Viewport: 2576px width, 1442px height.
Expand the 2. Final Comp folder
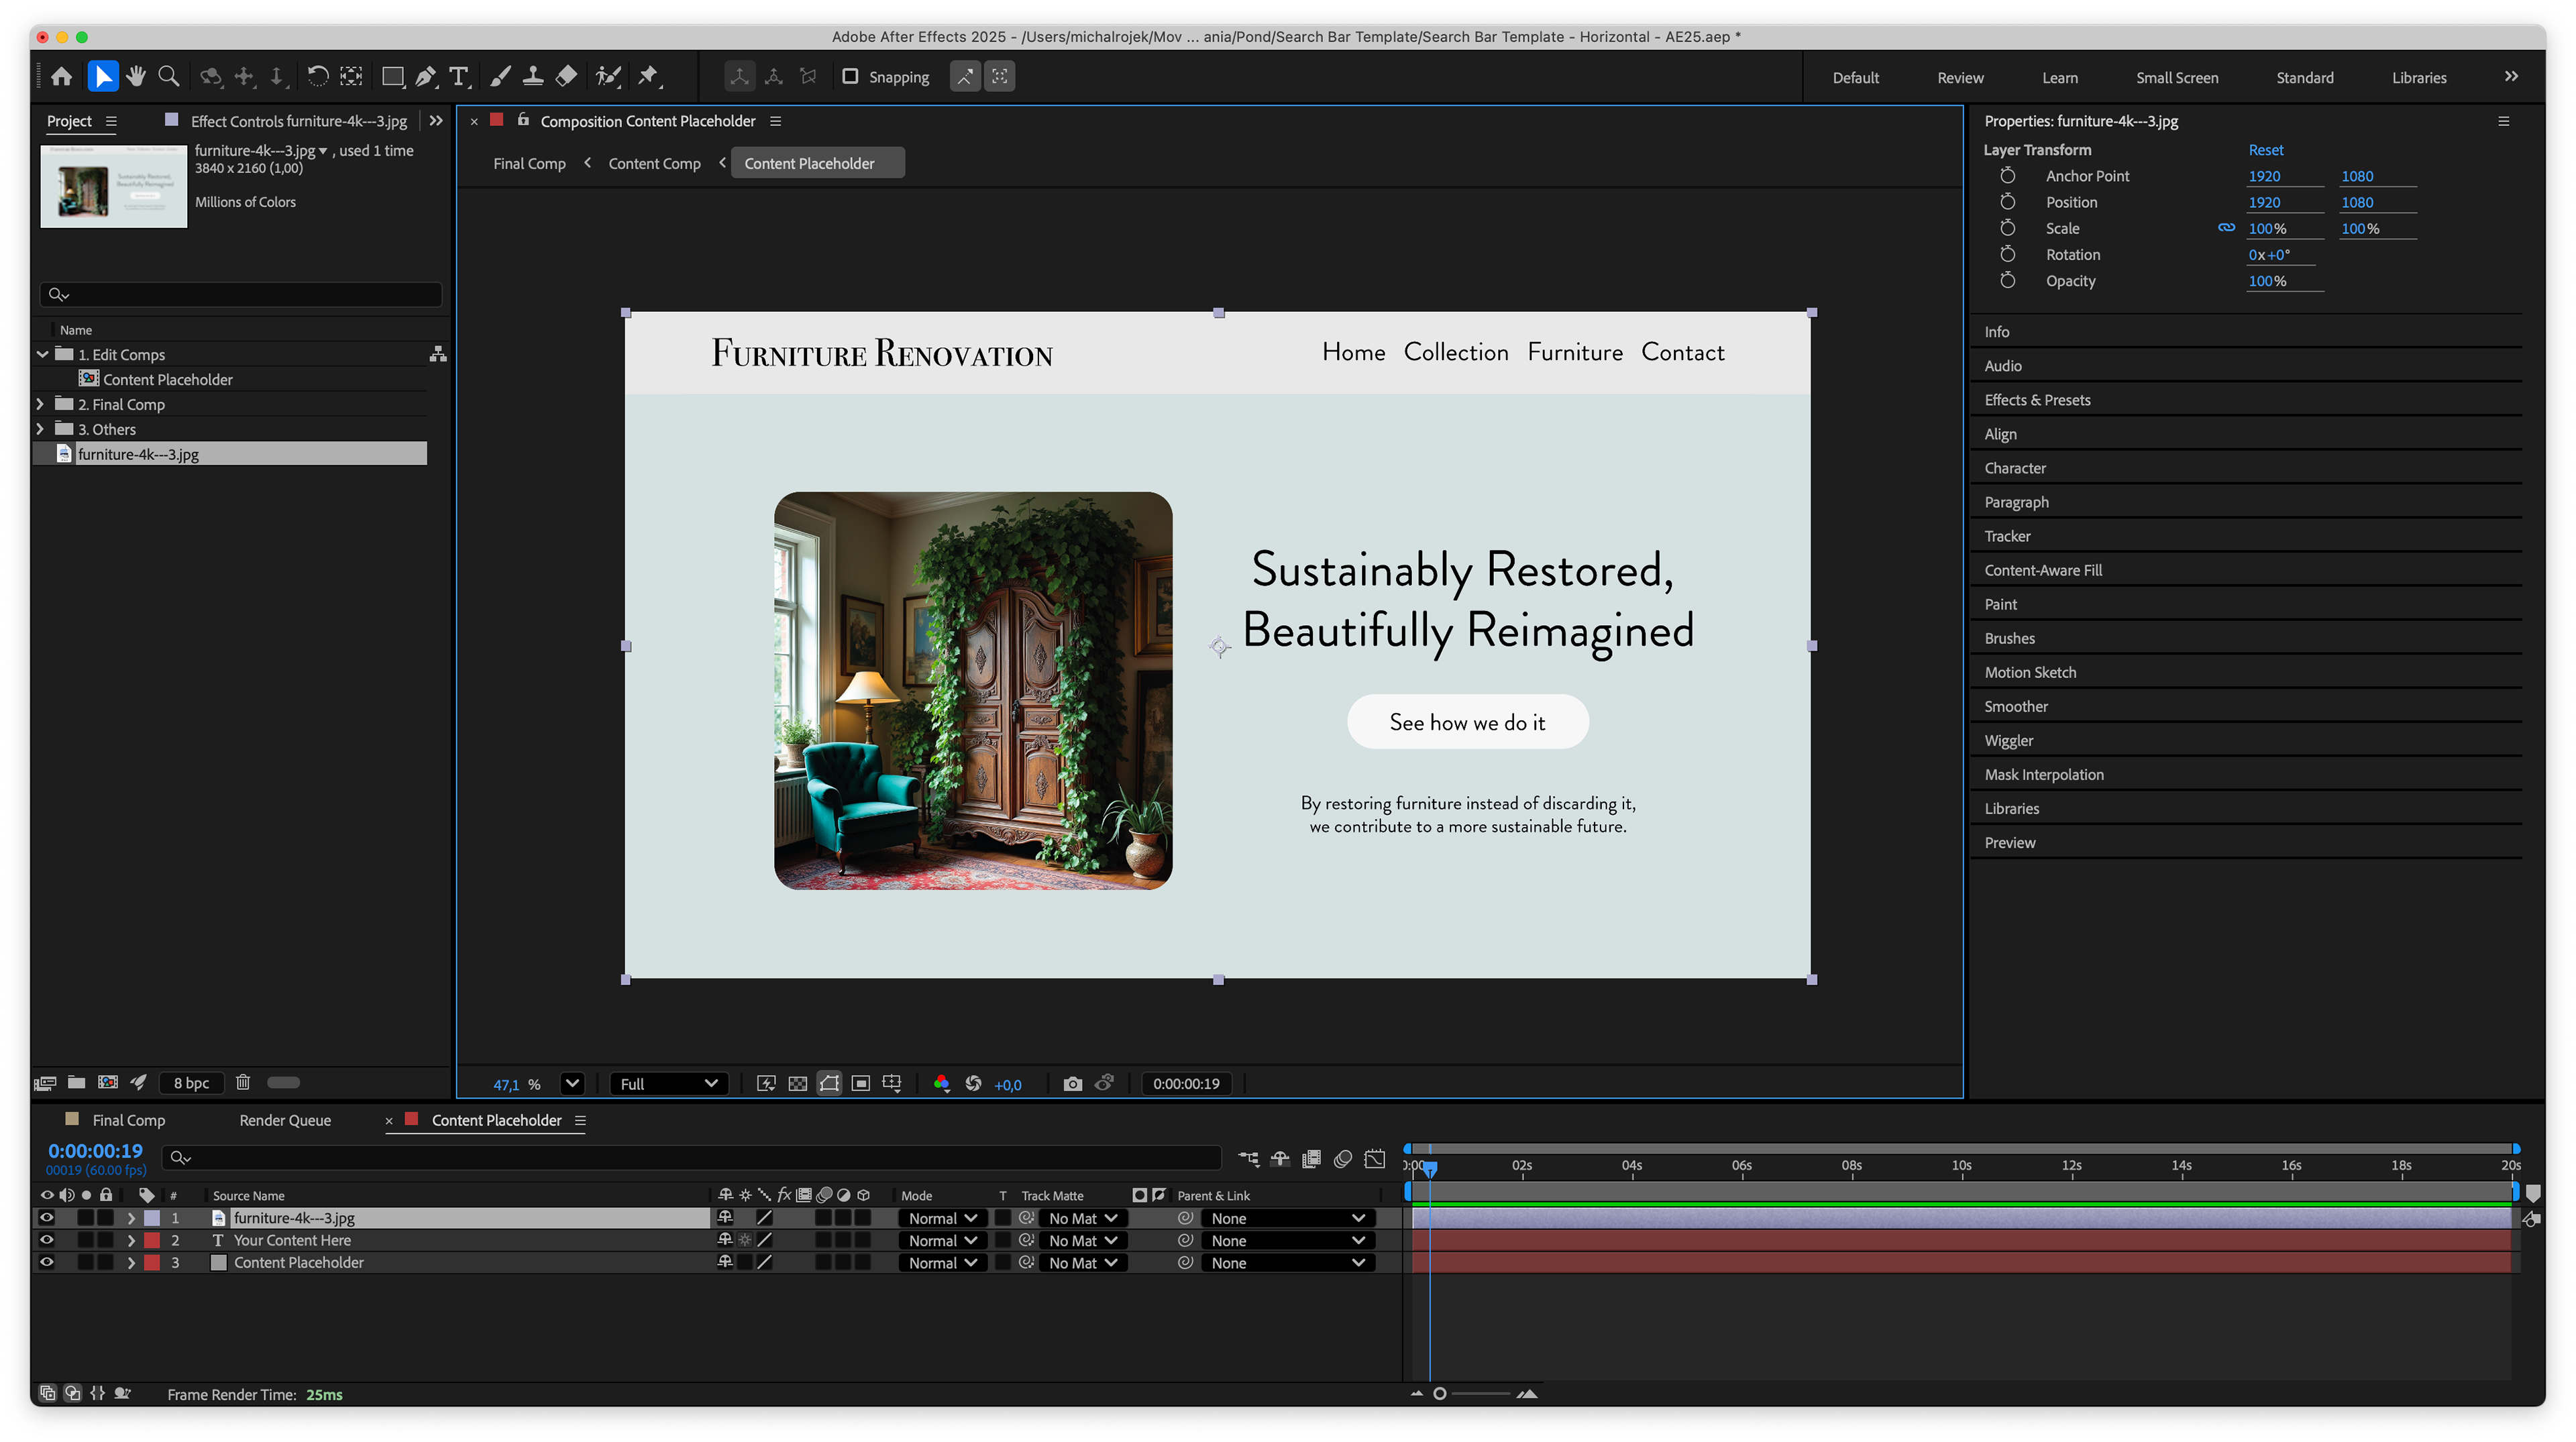(x=40, y=404)
